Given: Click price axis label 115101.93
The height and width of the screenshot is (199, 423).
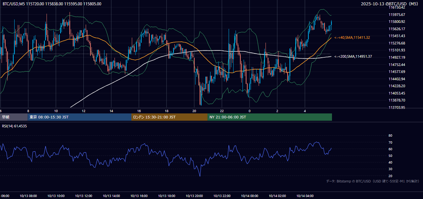Looking at the screenshot, I should pos(398,50).
